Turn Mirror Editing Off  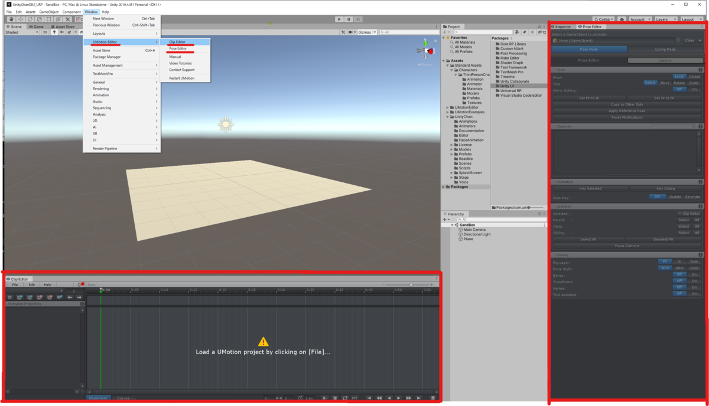679,89
